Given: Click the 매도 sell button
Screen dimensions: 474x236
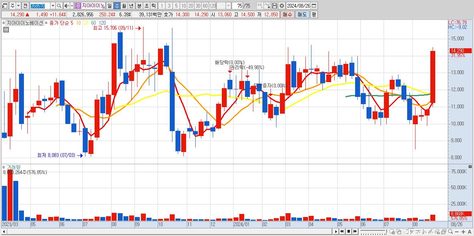Looking at the screenshot, I should tap(302, 14).
